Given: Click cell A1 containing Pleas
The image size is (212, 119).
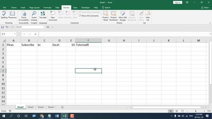Looking at the screenshot, I should (14, 45).
